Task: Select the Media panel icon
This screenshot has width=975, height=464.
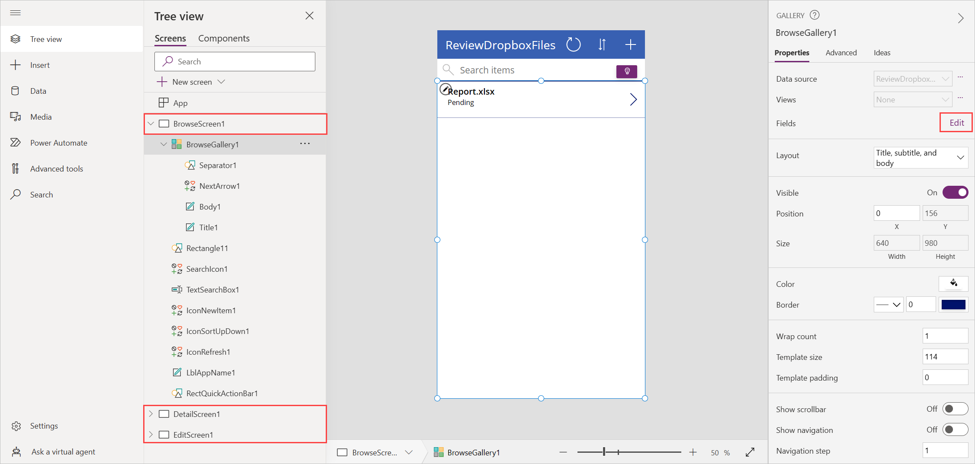Action: pyautogui.click(x=16, y=117)
